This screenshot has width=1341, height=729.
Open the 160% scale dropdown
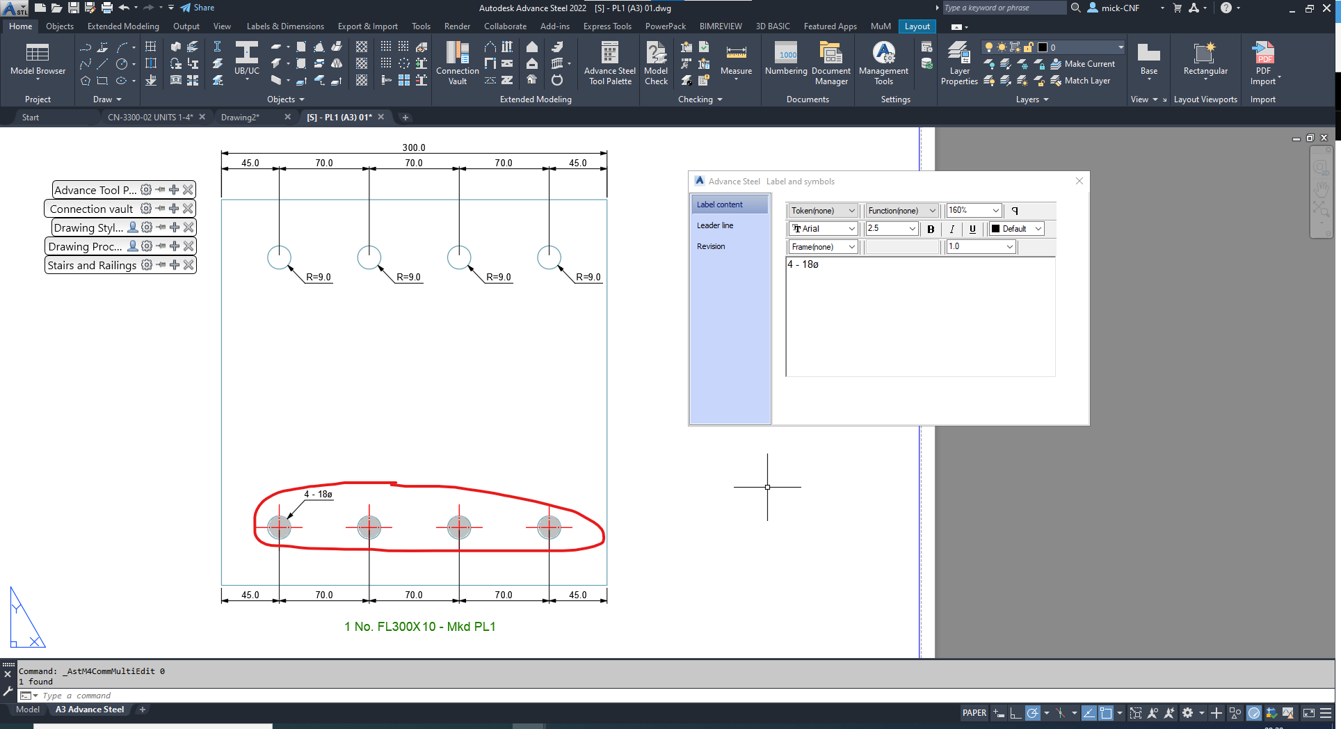click(974, 211)
